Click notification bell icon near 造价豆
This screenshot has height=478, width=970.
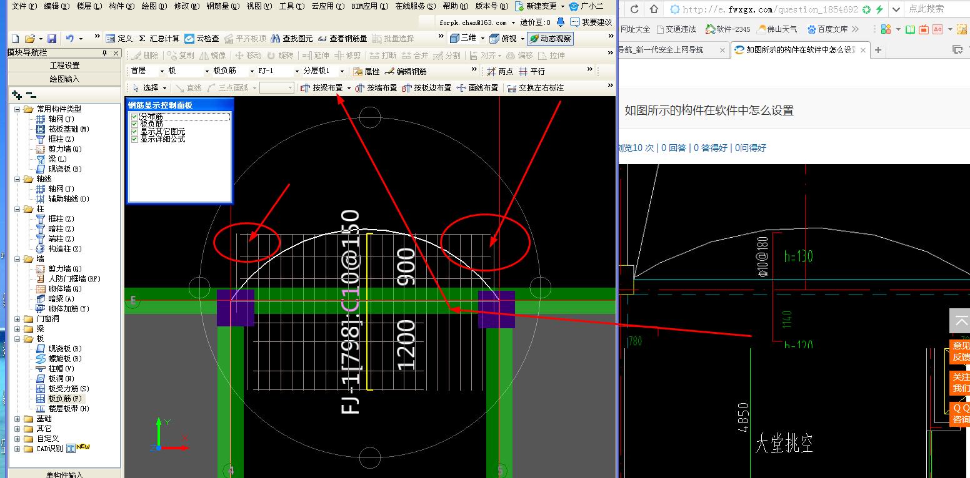click(x=560, y=22)
